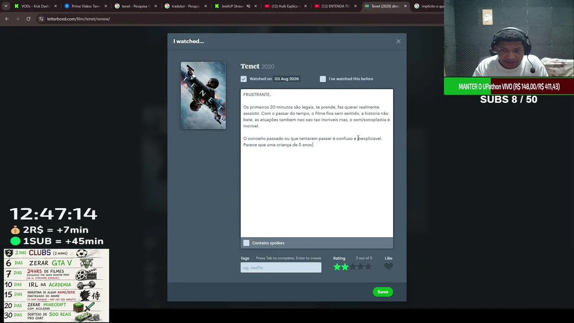This screenshot has height=323, width=574.
Task: Click the '2 out of 5' rating text
Action: coord(364,258)
